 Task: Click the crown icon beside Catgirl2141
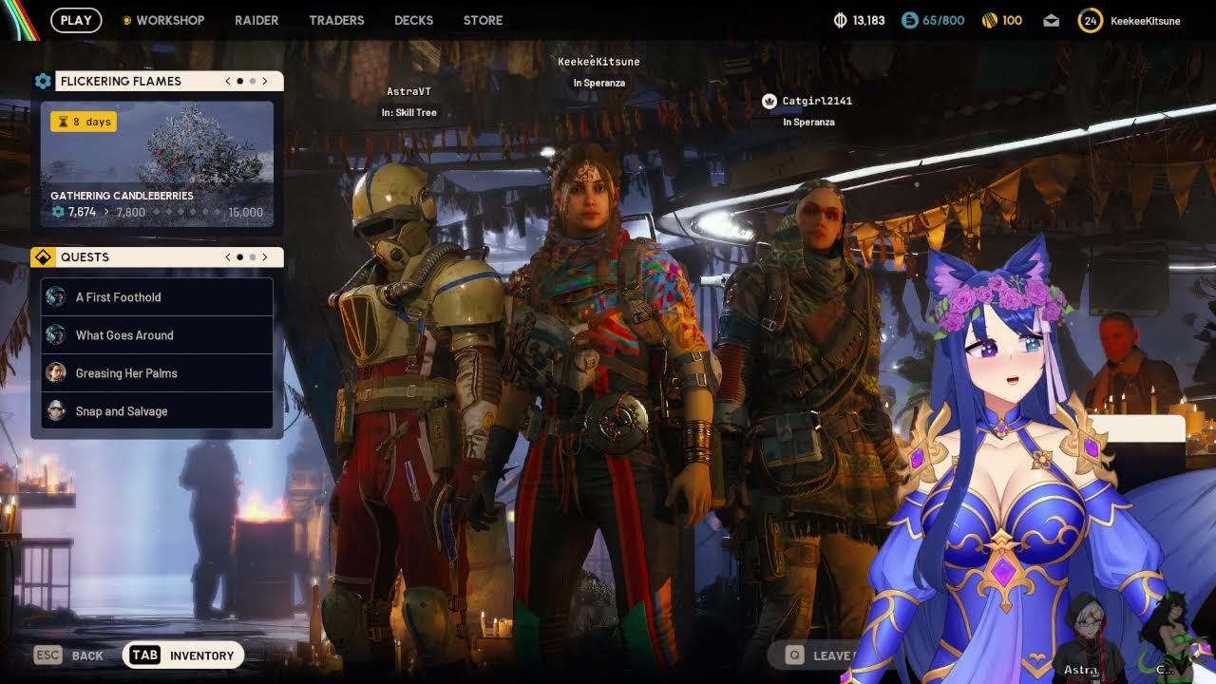coord(769,101)
